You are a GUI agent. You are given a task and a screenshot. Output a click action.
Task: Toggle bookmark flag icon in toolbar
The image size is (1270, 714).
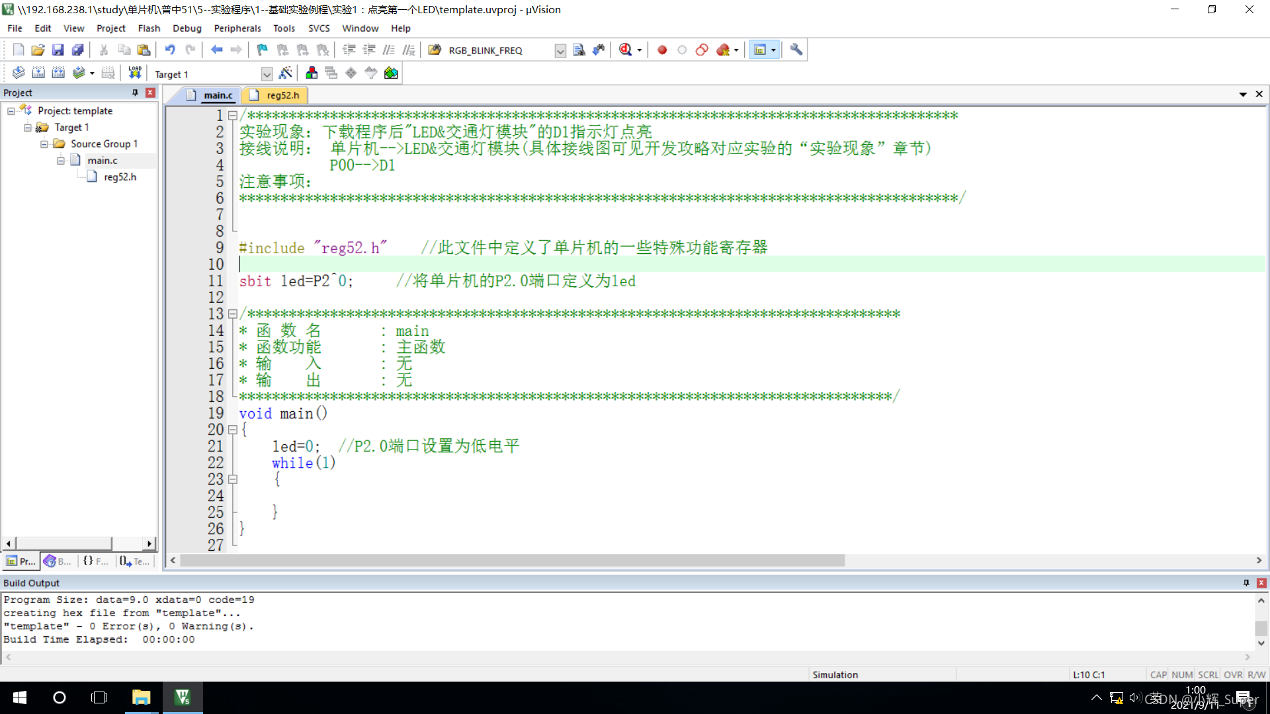(262, 50)
